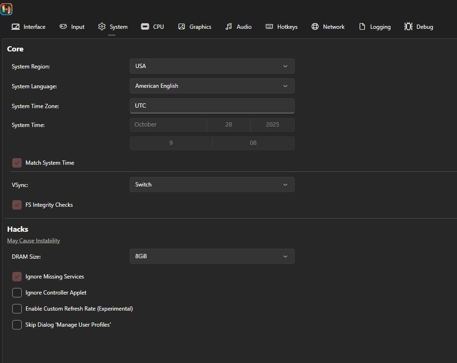Open the Input settings tab
The height and width of the screenshot is (363, 457).
click(x=72, y=27)
